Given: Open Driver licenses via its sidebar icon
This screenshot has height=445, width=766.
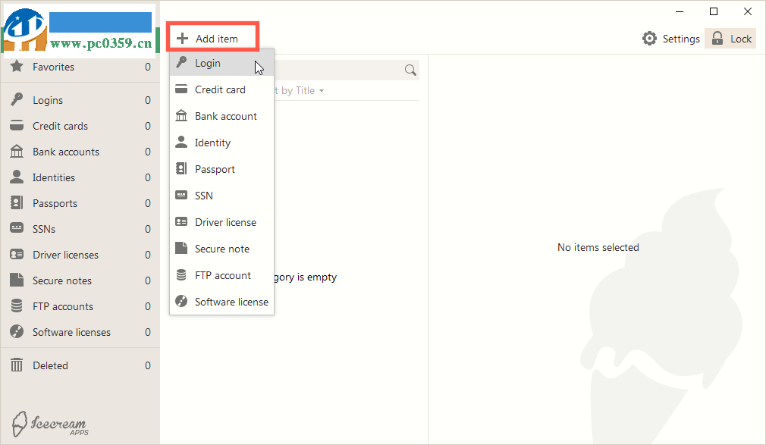Looking at the screenshot, I should [x=16, y=254].
